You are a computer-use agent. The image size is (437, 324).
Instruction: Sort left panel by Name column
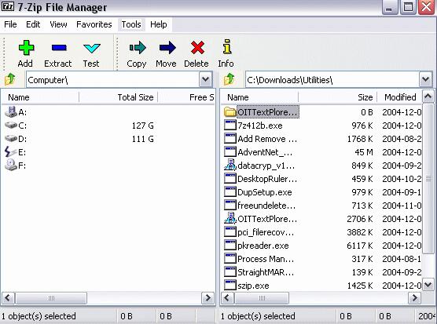(40, 97)
